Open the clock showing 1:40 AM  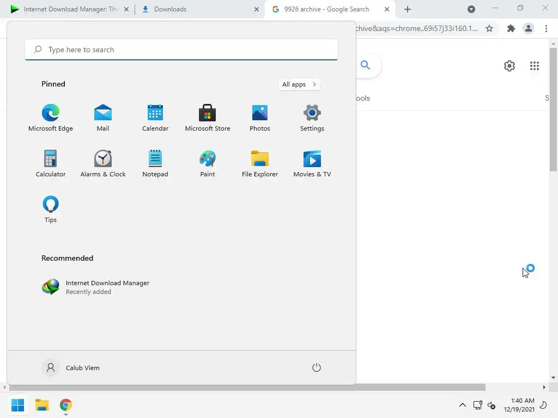(519, 405)
